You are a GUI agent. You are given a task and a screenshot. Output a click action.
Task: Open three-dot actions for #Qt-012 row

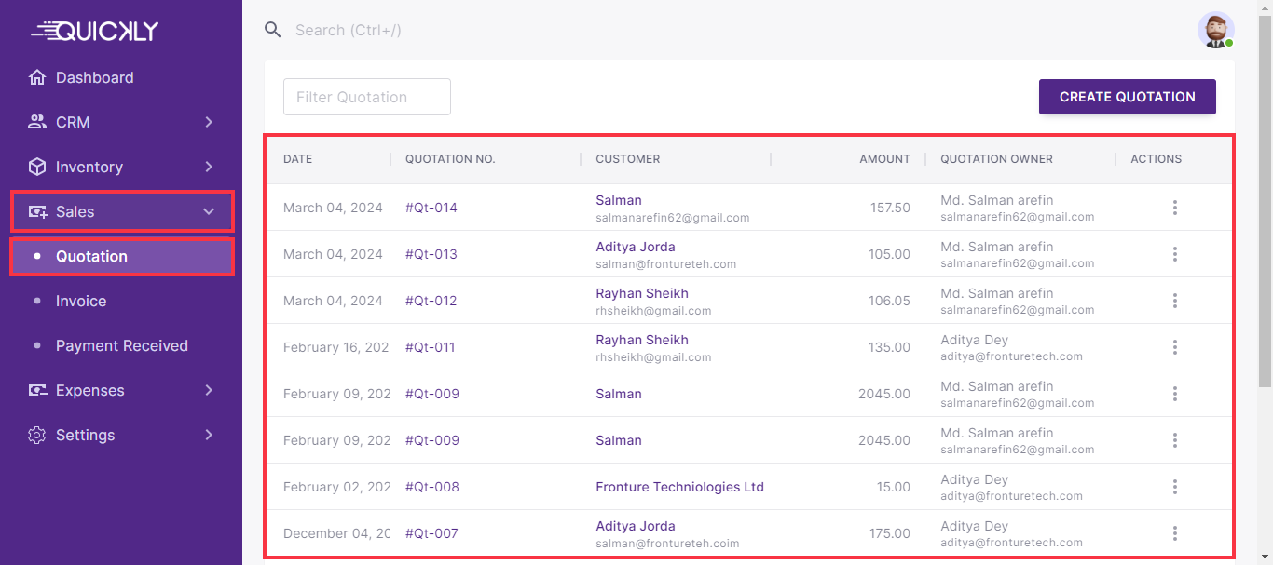coord(1174,301)
